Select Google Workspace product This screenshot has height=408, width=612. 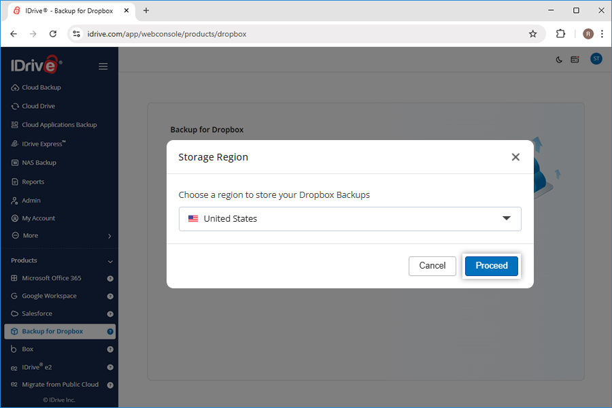click(x=49, y=296)
